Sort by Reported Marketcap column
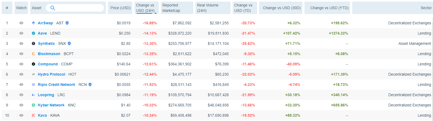This screenshot has width=433, height=121. click(171, 8)
